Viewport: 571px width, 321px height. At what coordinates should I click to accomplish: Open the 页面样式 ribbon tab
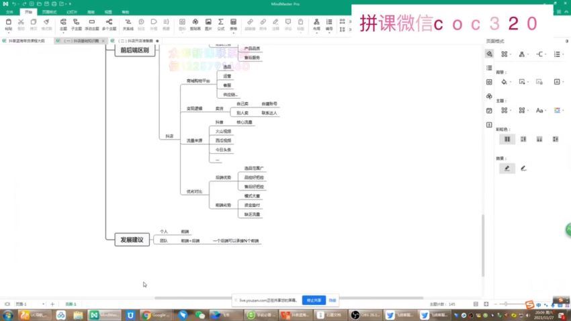point(50,12)
